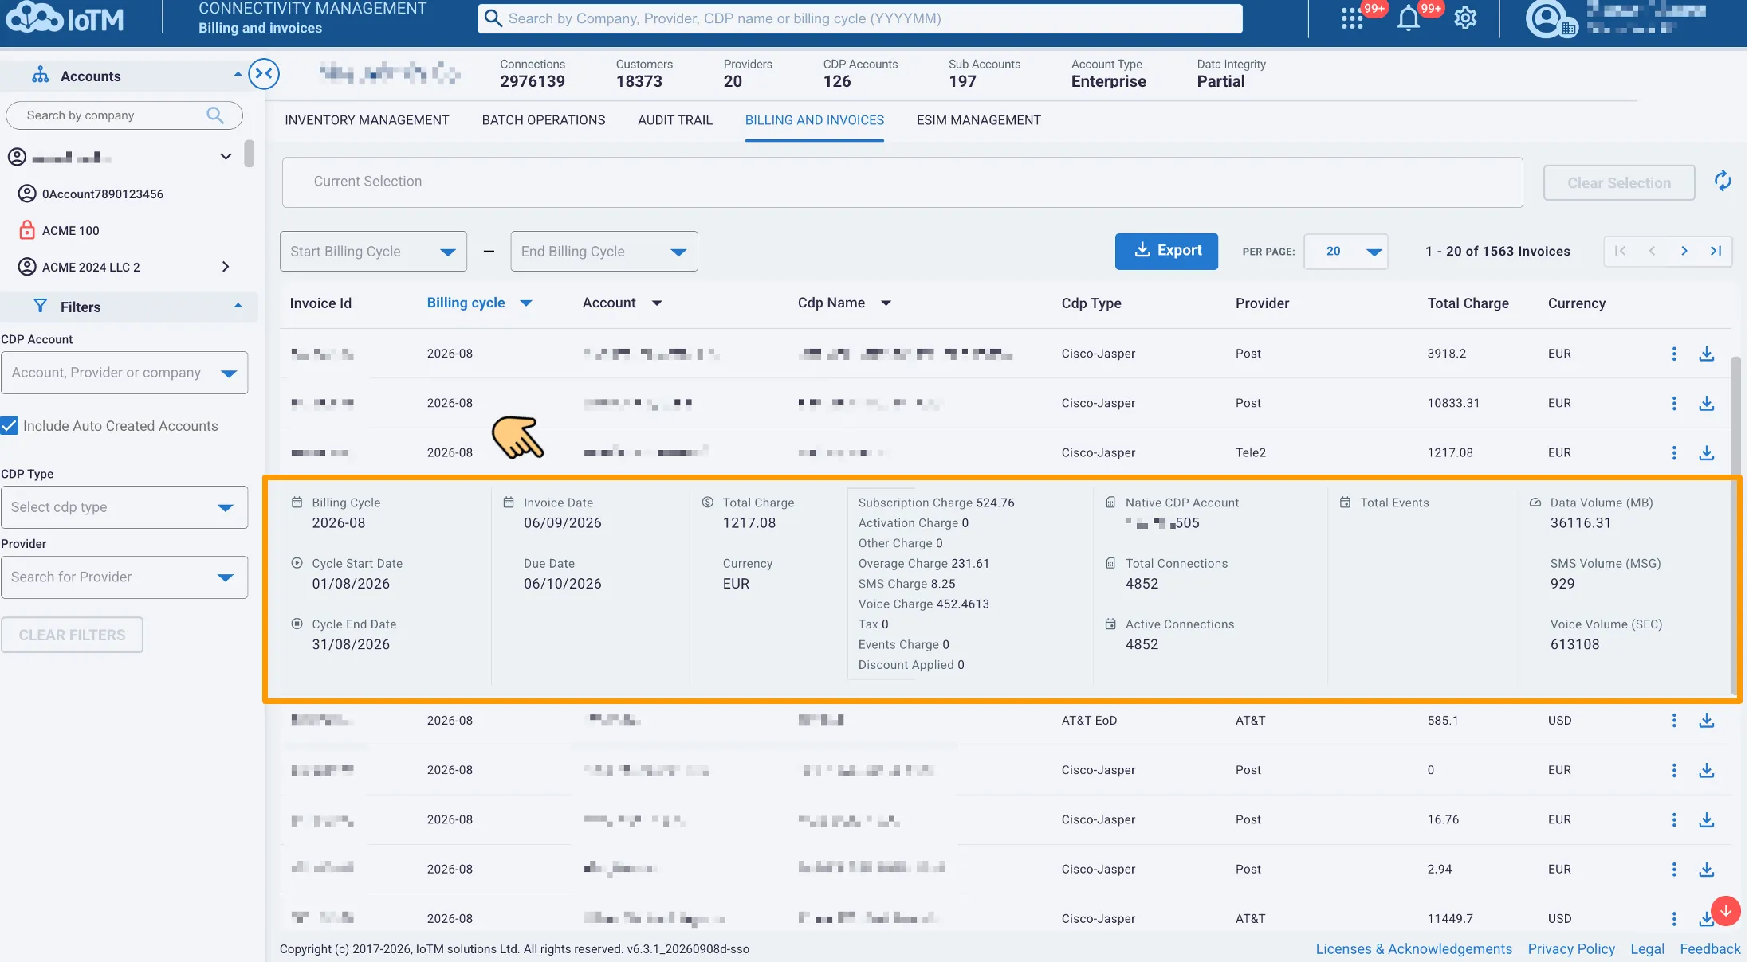Image resolution: width=1749 pixels, height=962 pixels.
Task: Open Licenses & Acknowledgements link
Action: 1413,949
